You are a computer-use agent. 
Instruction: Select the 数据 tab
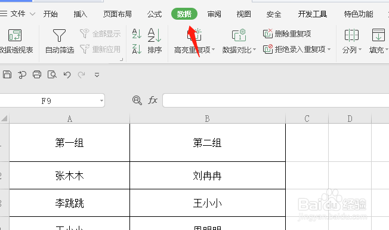click(x=184, y=14)
